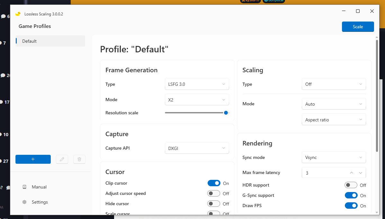This screenshot has height=219, width=385.
Task: Click the Manual book icon
Action: point(24,187)
